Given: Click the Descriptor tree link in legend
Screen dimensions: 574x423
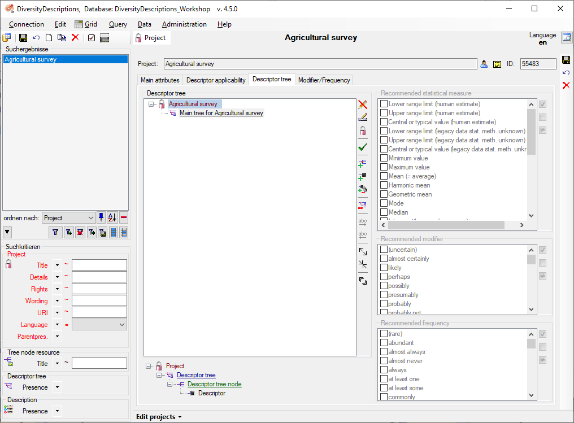Looking at the screenshot, I should (x=196, y=375).
